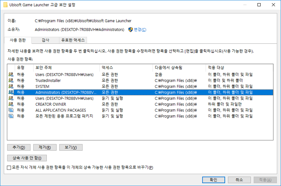
Task: Sort by the 적용 대상 column header
Action: click(x=240, y=68)
